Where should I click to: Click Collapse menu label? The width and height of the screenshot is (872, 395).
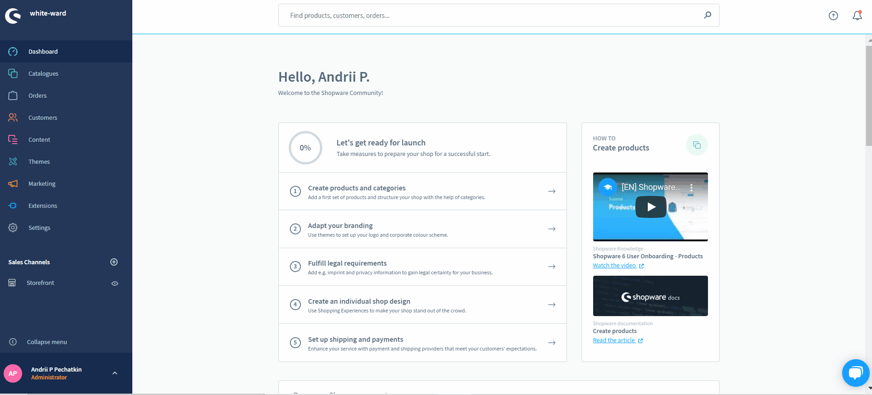click(47, 342)
